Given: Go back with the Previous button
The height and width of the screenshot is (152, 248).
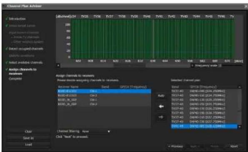Looking at the screenshot, I should (175, 146).
